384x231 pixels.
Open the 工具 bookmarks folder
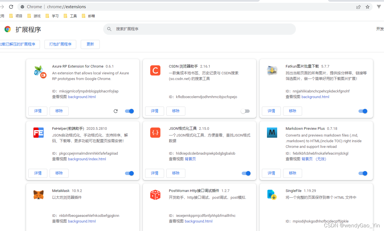point(70,16)
